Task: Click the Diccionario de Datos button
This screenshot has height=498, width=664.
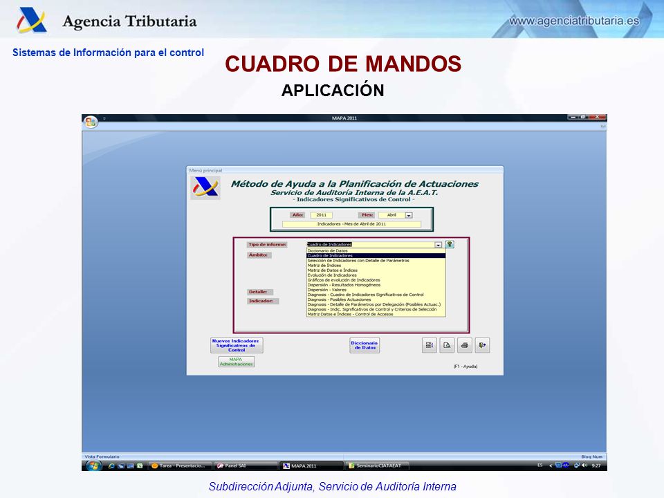Action: tap(365, 345)
